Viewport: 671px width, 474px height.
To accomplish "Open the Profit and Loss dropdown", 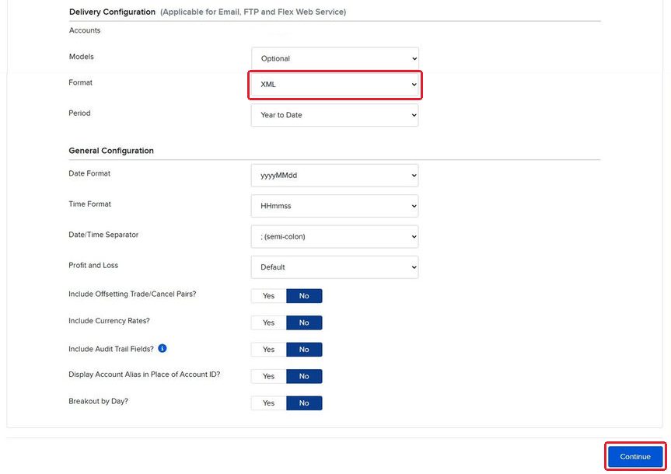I will click(x=334, y=267).
